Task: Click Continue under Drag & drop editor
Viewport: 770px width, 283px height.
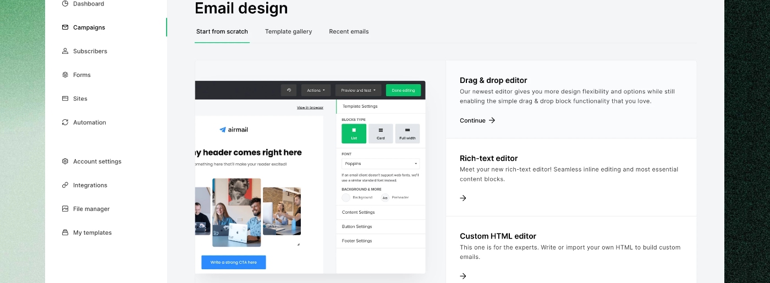Action: [x=477, y=120]
